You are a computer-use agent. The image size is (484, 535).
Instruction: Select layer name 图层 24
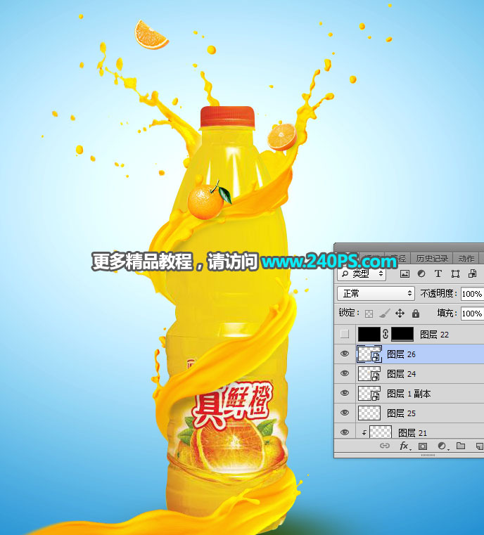pyautogui.click(x=401, y=374)
